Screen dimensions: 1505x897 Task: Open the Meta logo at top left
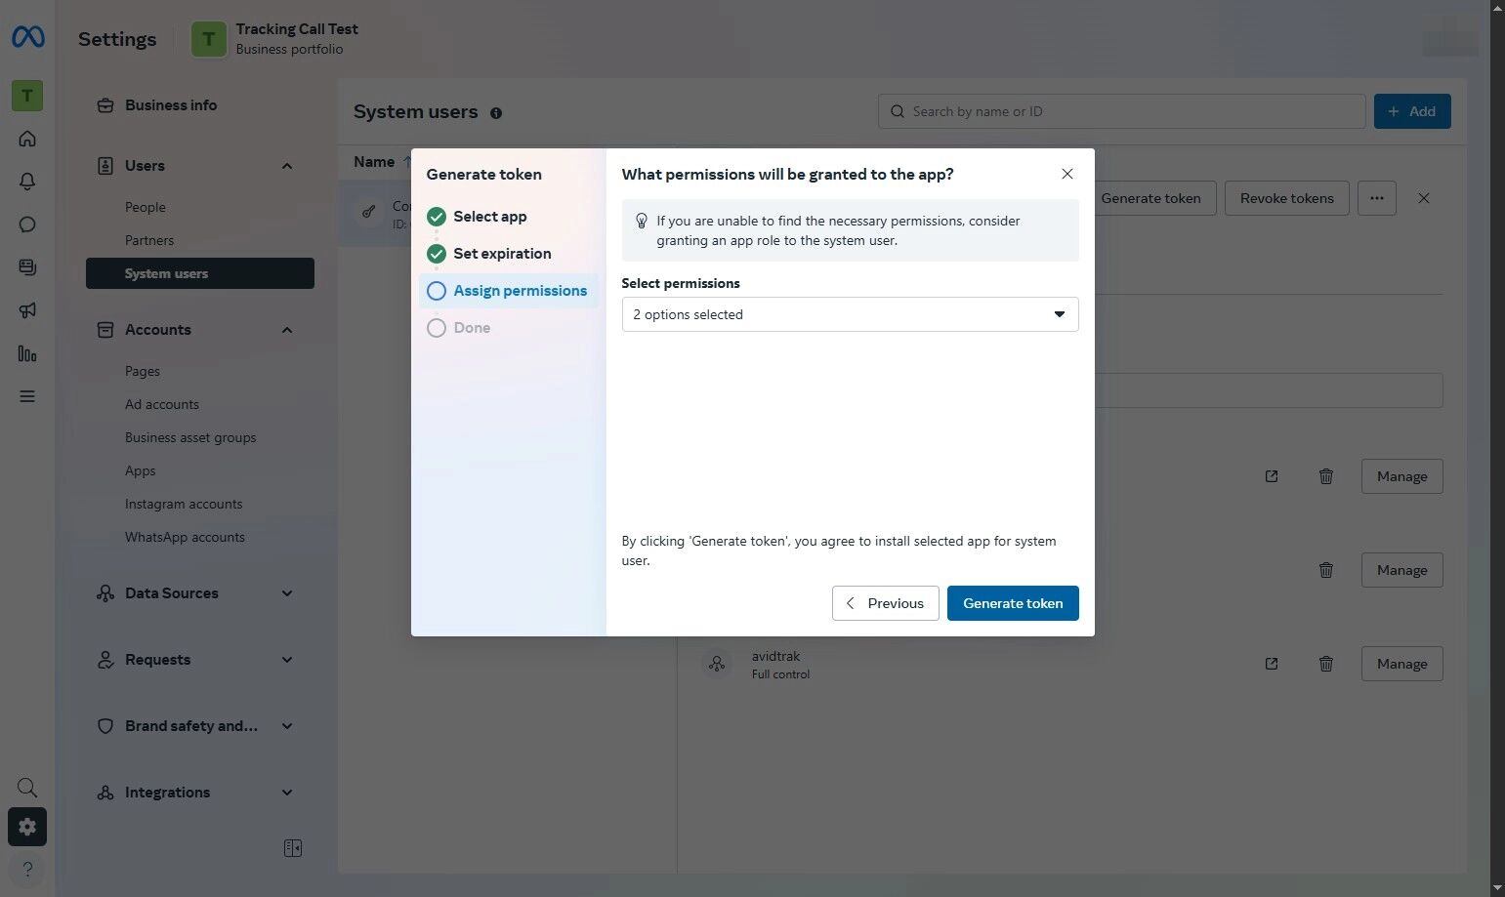(27, 37)
